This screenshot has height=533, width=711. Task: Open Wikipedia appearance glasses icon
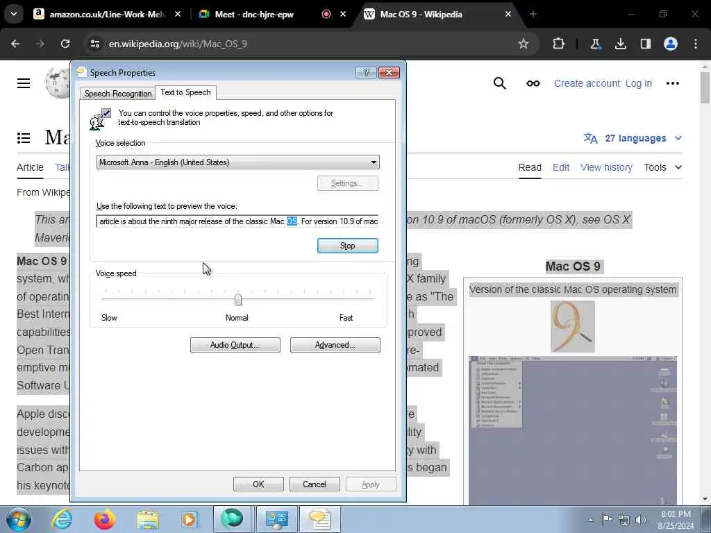(533, 83)
